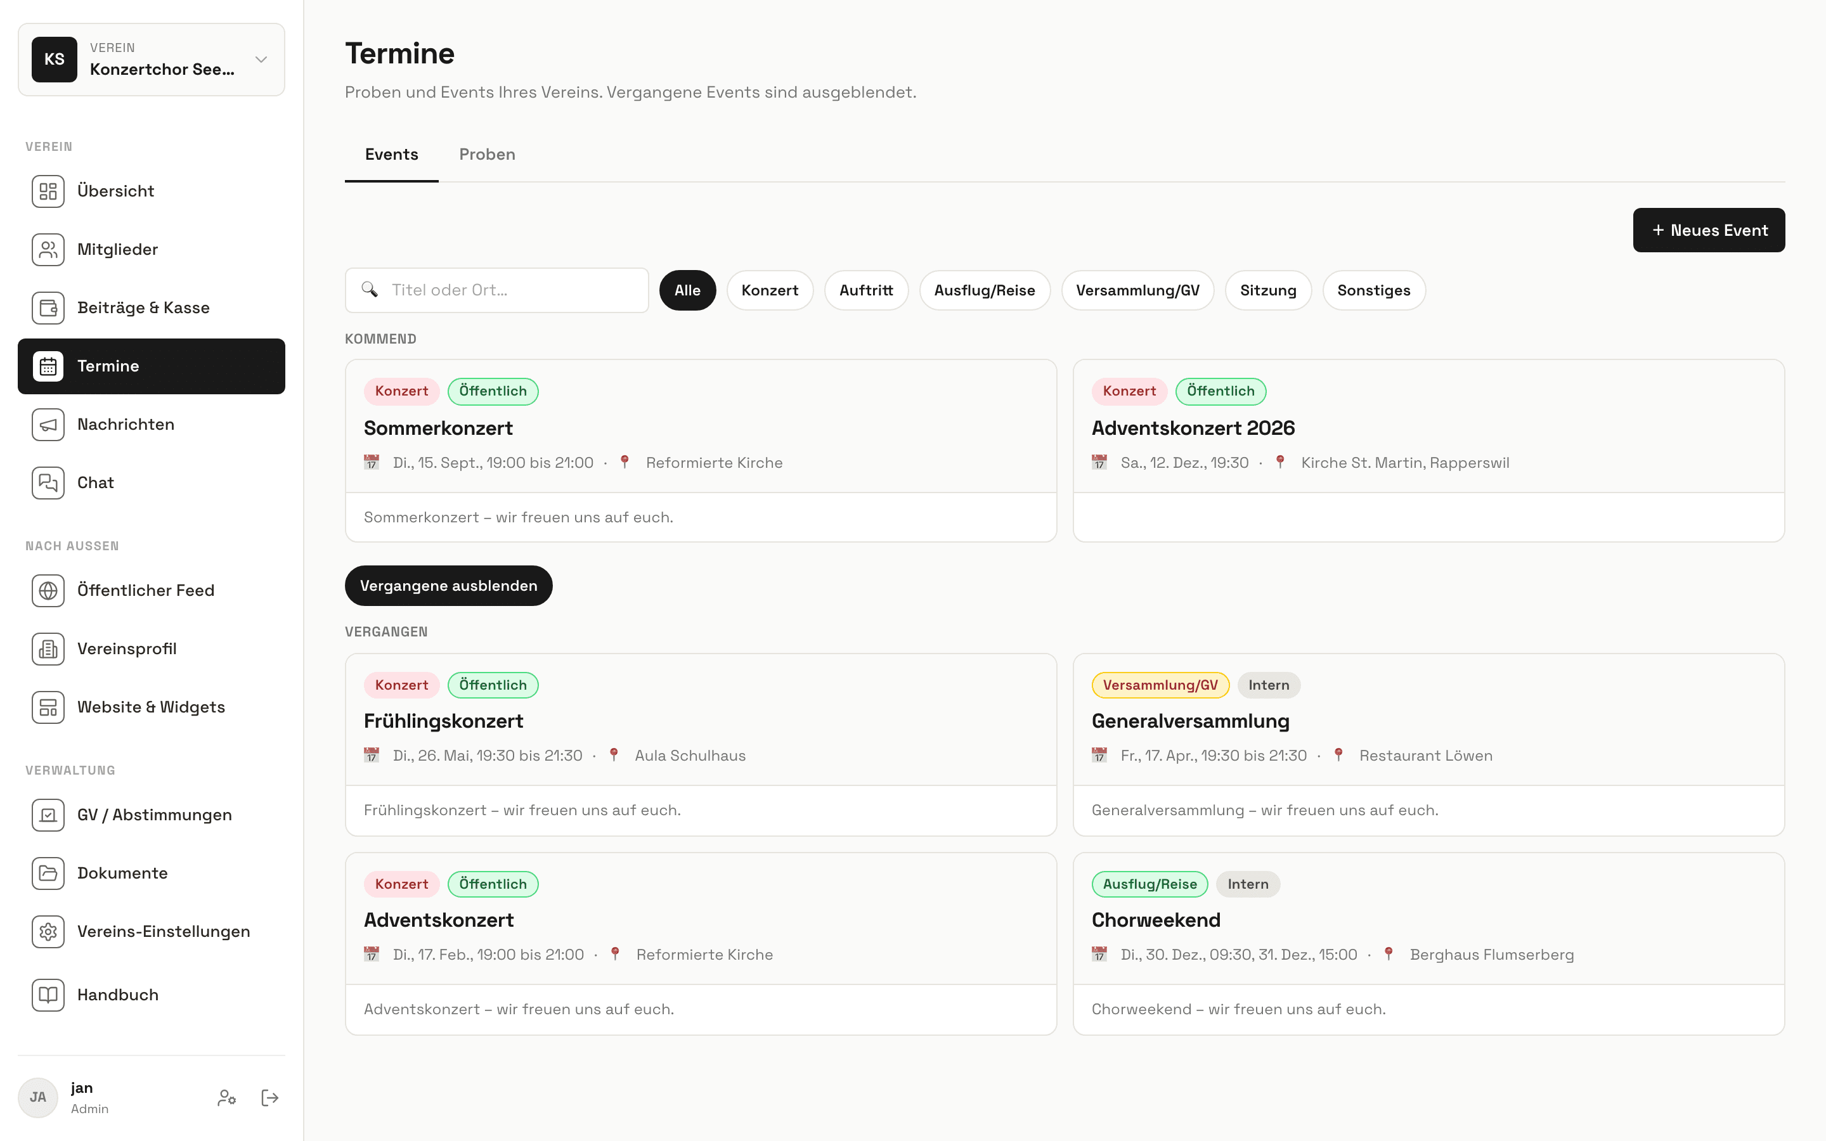1826x1141 pixels.
Task: Click the Vereinsprofil building icon
Action: pyautogui.click(x=48, y=649)
